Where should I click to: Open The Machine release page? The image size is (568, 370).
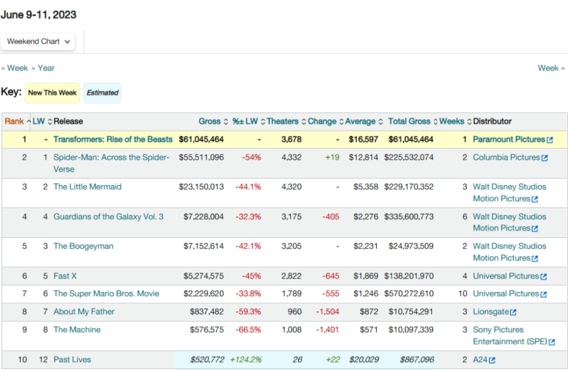pyautogui.click(x=77, y=330)
